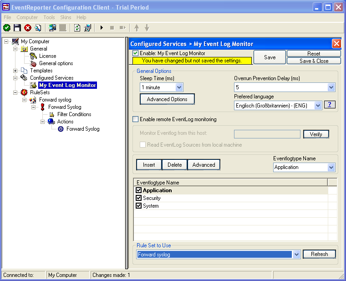Open the Skins menu
The height and width of the screenshot is (281, 346).
click(x=66, y=17)
